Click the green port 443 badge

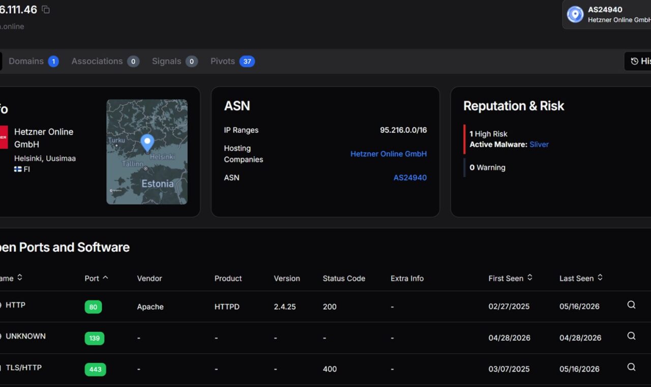95,369
